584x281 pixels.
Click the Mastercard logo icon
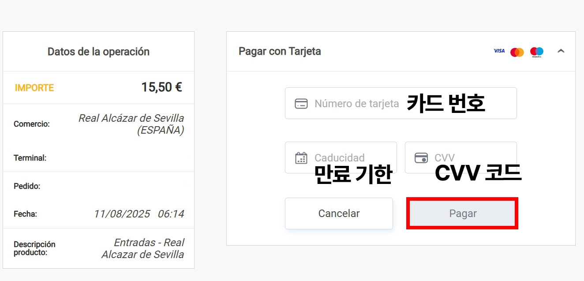tap(517, 52)
